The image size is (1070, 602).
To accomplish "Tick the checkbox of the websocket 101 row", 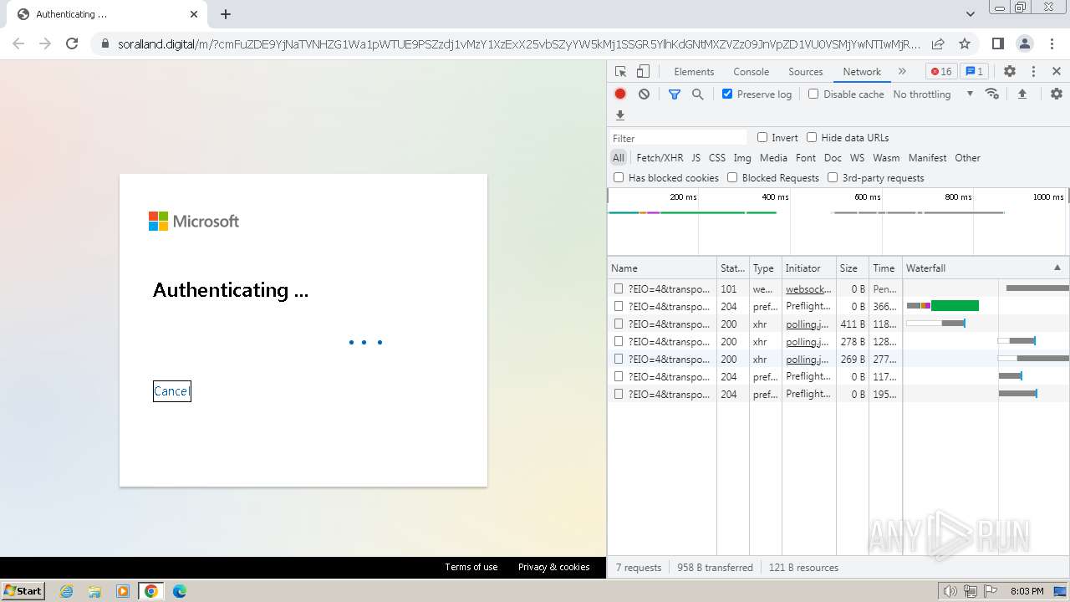I will [619, 288].
